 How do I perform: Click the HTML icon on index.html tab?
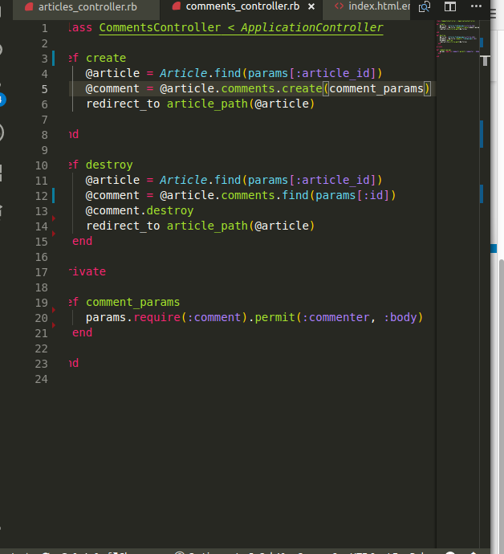pos(339,6)
